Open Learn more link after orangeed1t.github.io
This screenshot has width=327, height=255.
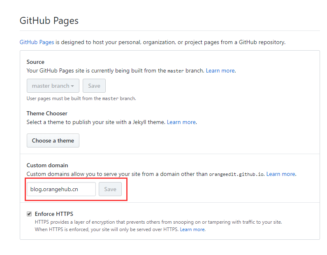point(281,174)
